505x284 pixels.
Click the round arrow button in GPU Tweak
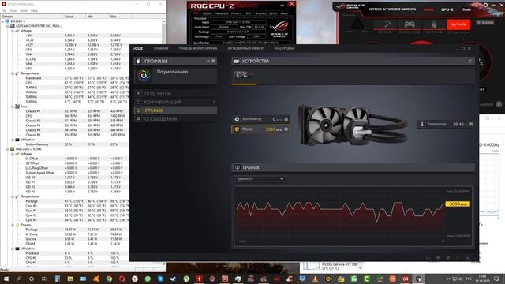(x=499, y=104)
